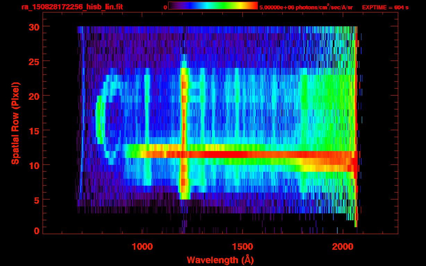Click the 1000 wavelength tick label
The height and width of the screenshot is (266, 426).
142,247
